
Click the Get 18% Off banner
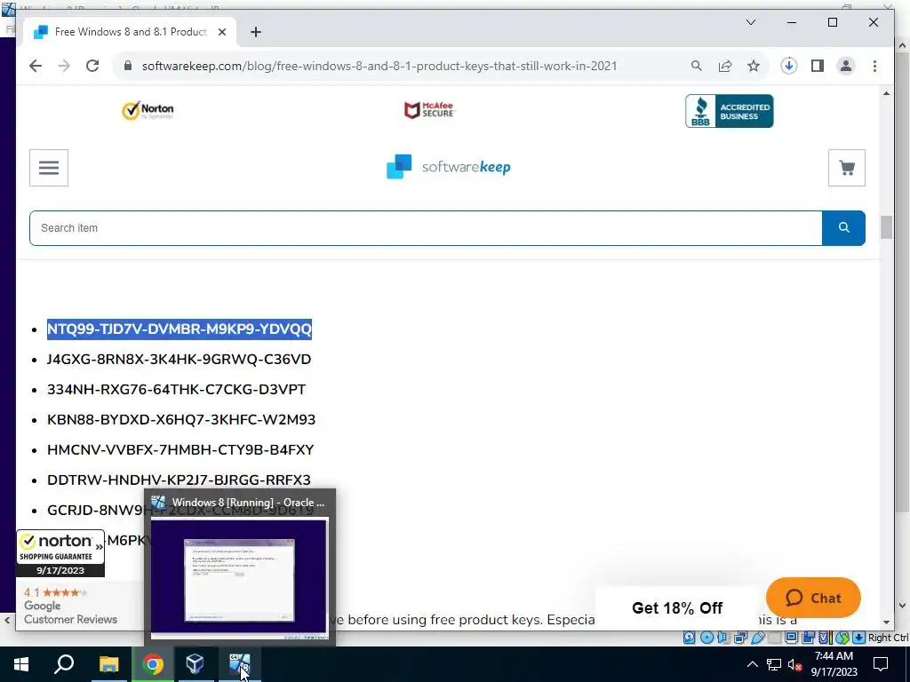coord(676,607)
